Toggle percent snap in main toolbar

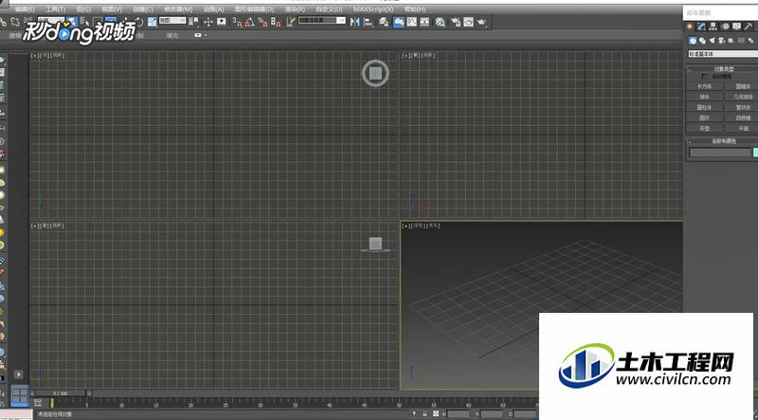click(262, 22)
